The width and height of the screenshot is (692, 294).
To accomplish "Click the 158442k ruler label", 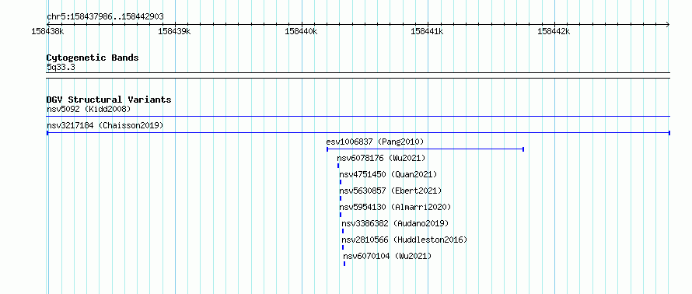I will 554,32.
